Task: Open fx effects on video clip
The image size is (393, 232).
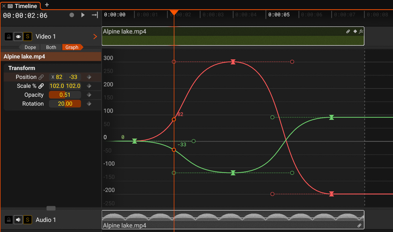Action: click(361, 31)
